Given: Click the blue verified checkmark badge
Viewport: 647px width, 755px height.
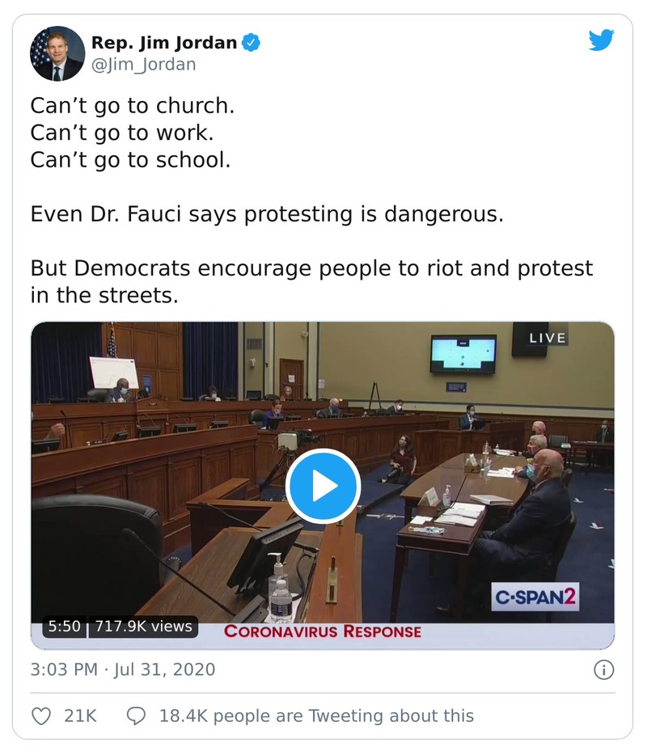Looking at the screenshot, I should click(x=252, y=43).
